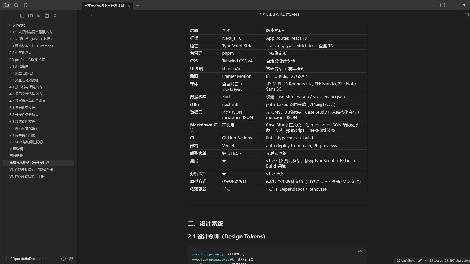
Task: Open the bookmarks icon
Action: coord(26,5)
